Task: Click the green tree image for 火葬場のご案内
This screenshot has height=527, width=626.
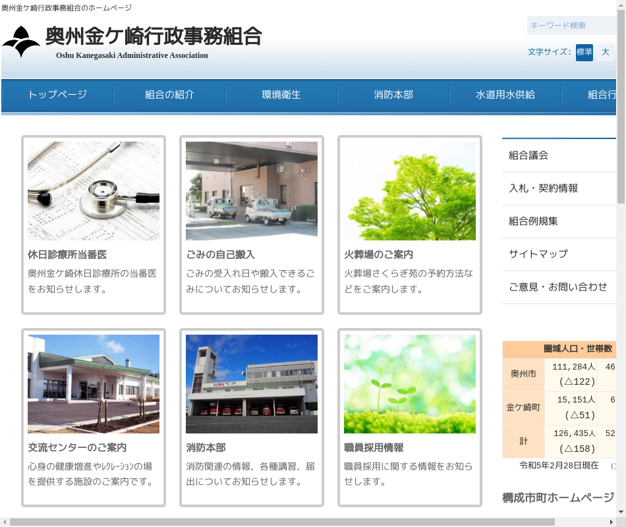Action: (410, 190)
